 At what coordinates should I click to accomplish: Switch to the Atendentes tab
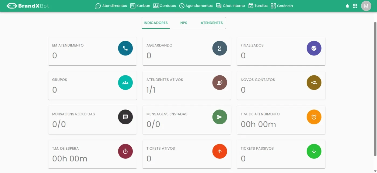pos(212,23)
